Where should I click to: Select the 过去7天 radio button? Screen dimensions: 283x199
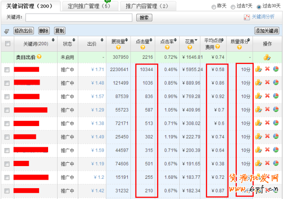(234, 6)
